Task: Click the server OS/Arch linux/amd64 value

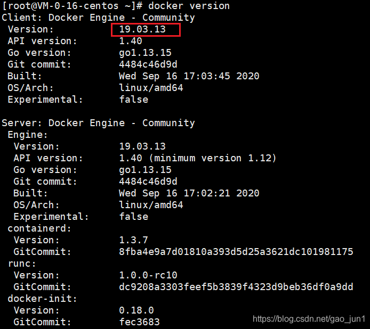Action: (151, 205)
